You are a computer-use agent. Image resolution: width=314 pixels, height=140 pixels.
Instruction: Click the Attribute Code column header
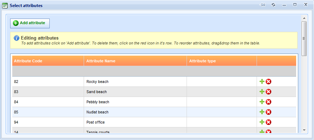(48, 61)
